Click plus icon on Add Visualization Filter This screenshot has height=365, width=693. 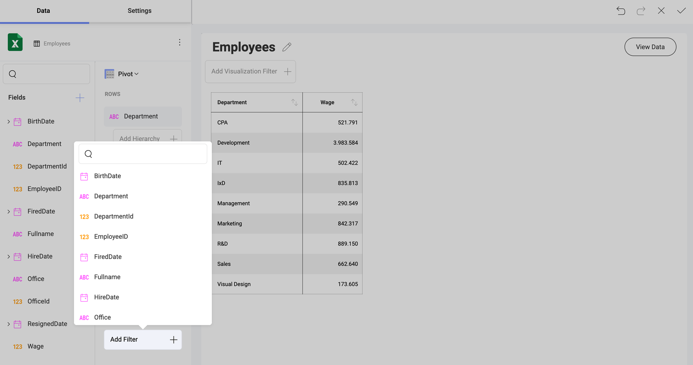[x=288, y=72]
